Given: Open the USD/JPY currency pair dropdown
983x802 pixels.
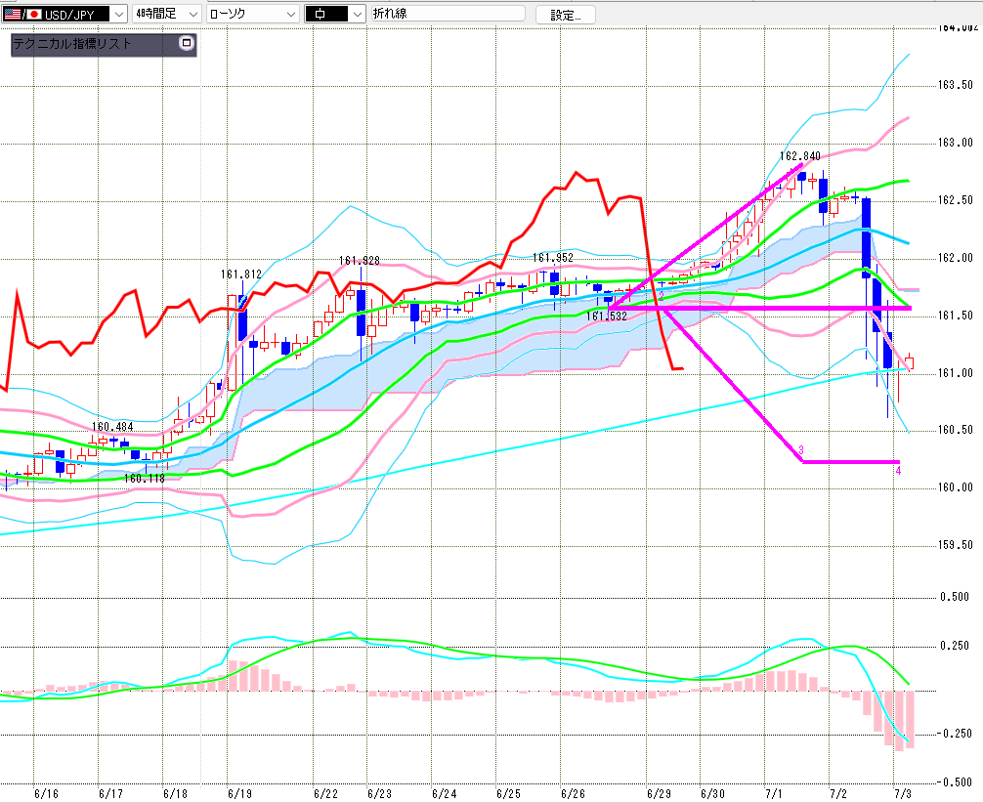Looking at the screenshot, I should click(64, 14).
